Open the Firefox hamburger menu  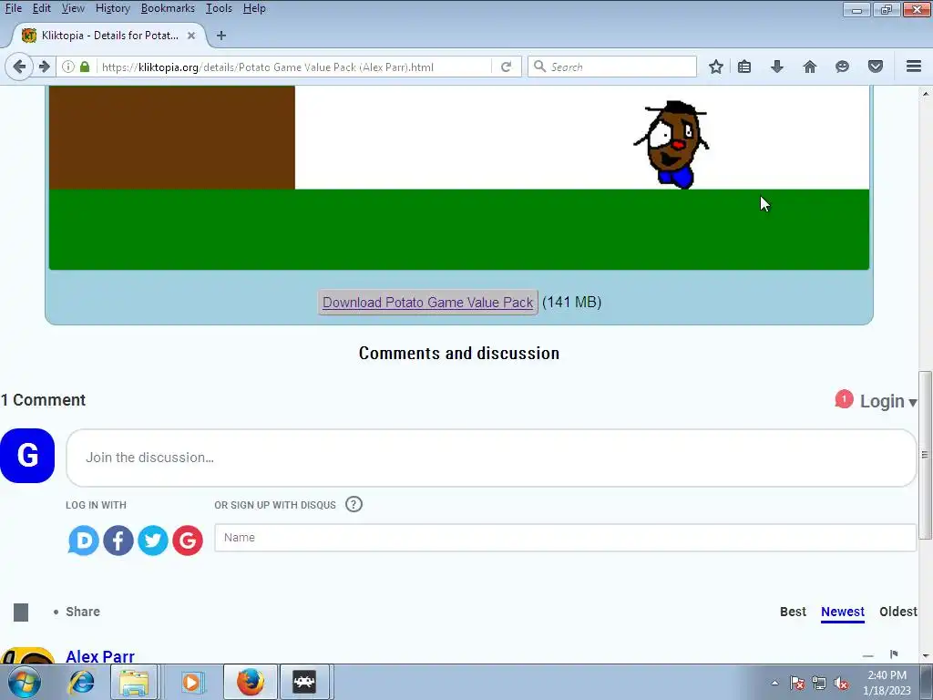914,67
